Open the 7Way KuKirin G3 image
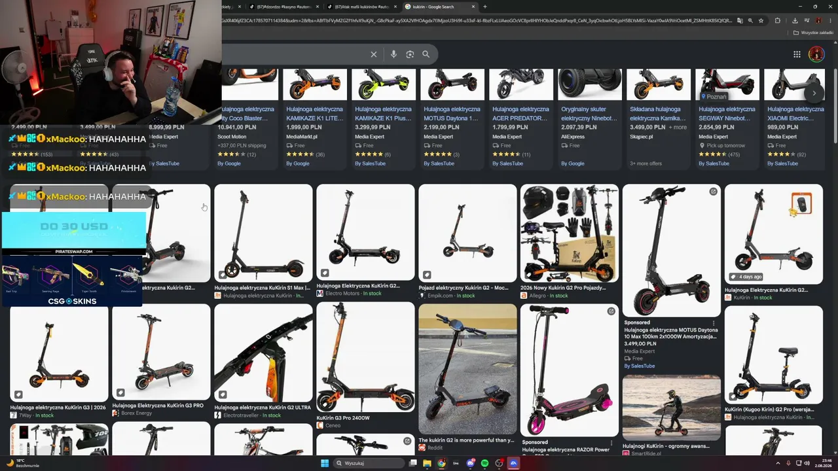This screenshot has height=471, width=838. pyautogui.click(x=59, y=353)
